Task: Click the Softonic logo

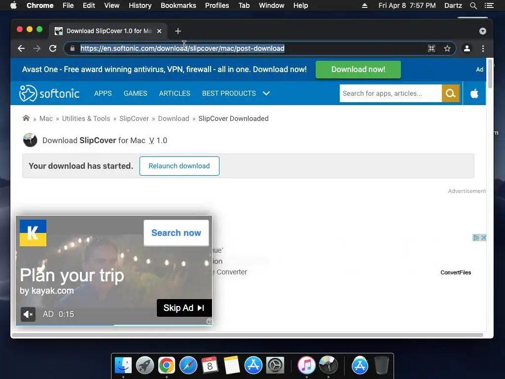Action: coord(49,93)
